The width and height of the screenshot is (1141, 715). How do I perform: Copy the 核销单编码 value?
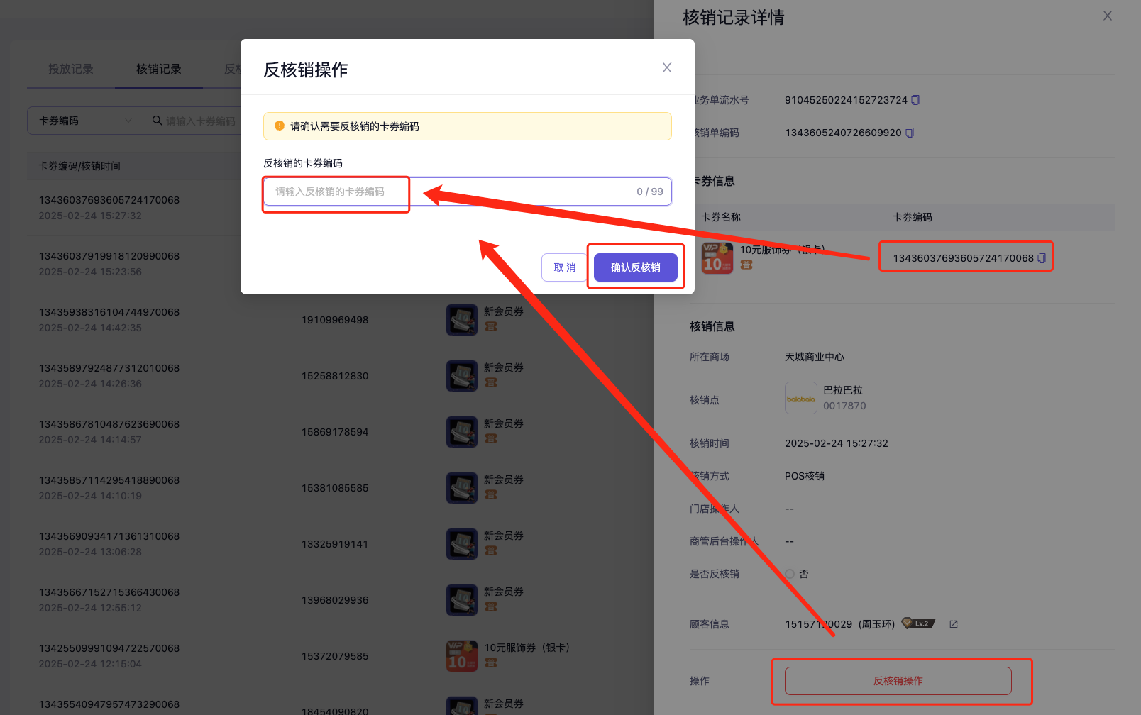[x=910, y=133]
